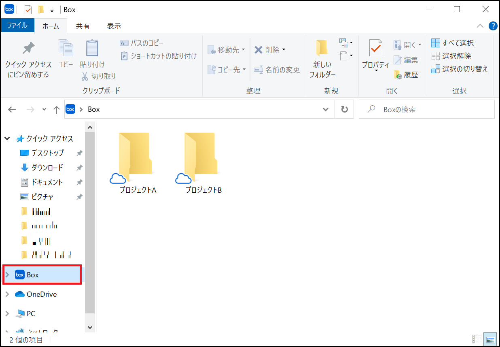Click the Box icon in the address bar
Screen dimensions: 500x347
70,109
